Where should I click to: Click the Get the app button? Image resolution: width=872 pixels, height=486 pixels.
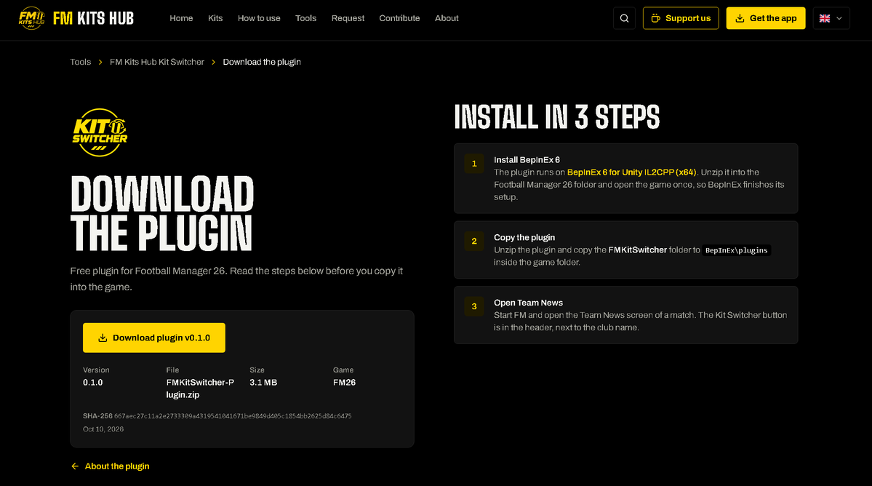point(766,18)
